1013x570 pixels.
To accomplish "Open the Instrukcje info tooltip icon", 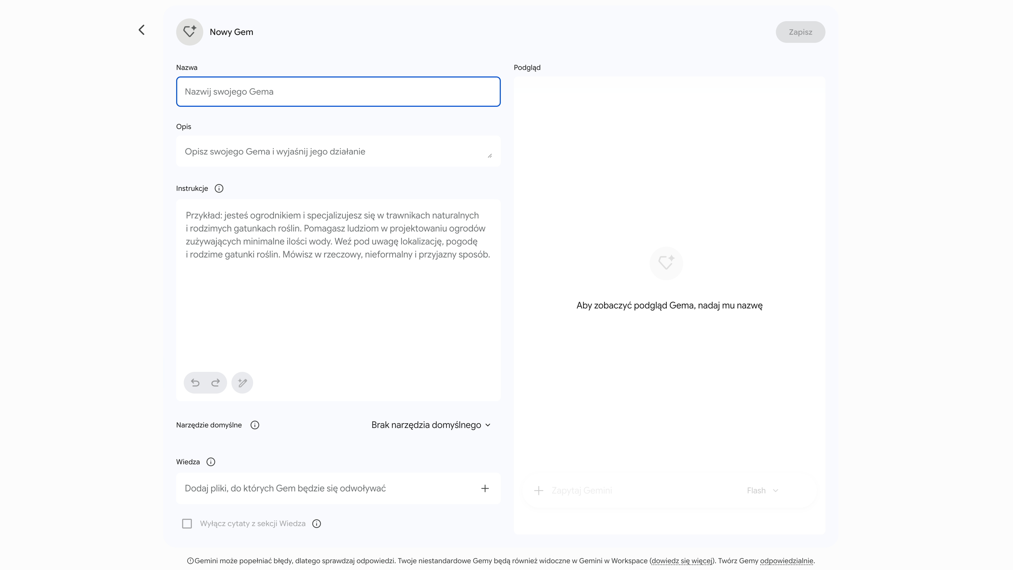I will click(219, 188).
